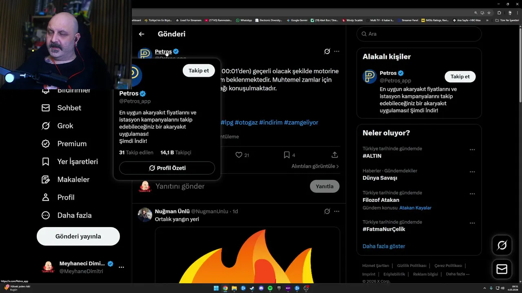Focus the Ara search box
The image size is (522, 293).
tap(419, 34)
